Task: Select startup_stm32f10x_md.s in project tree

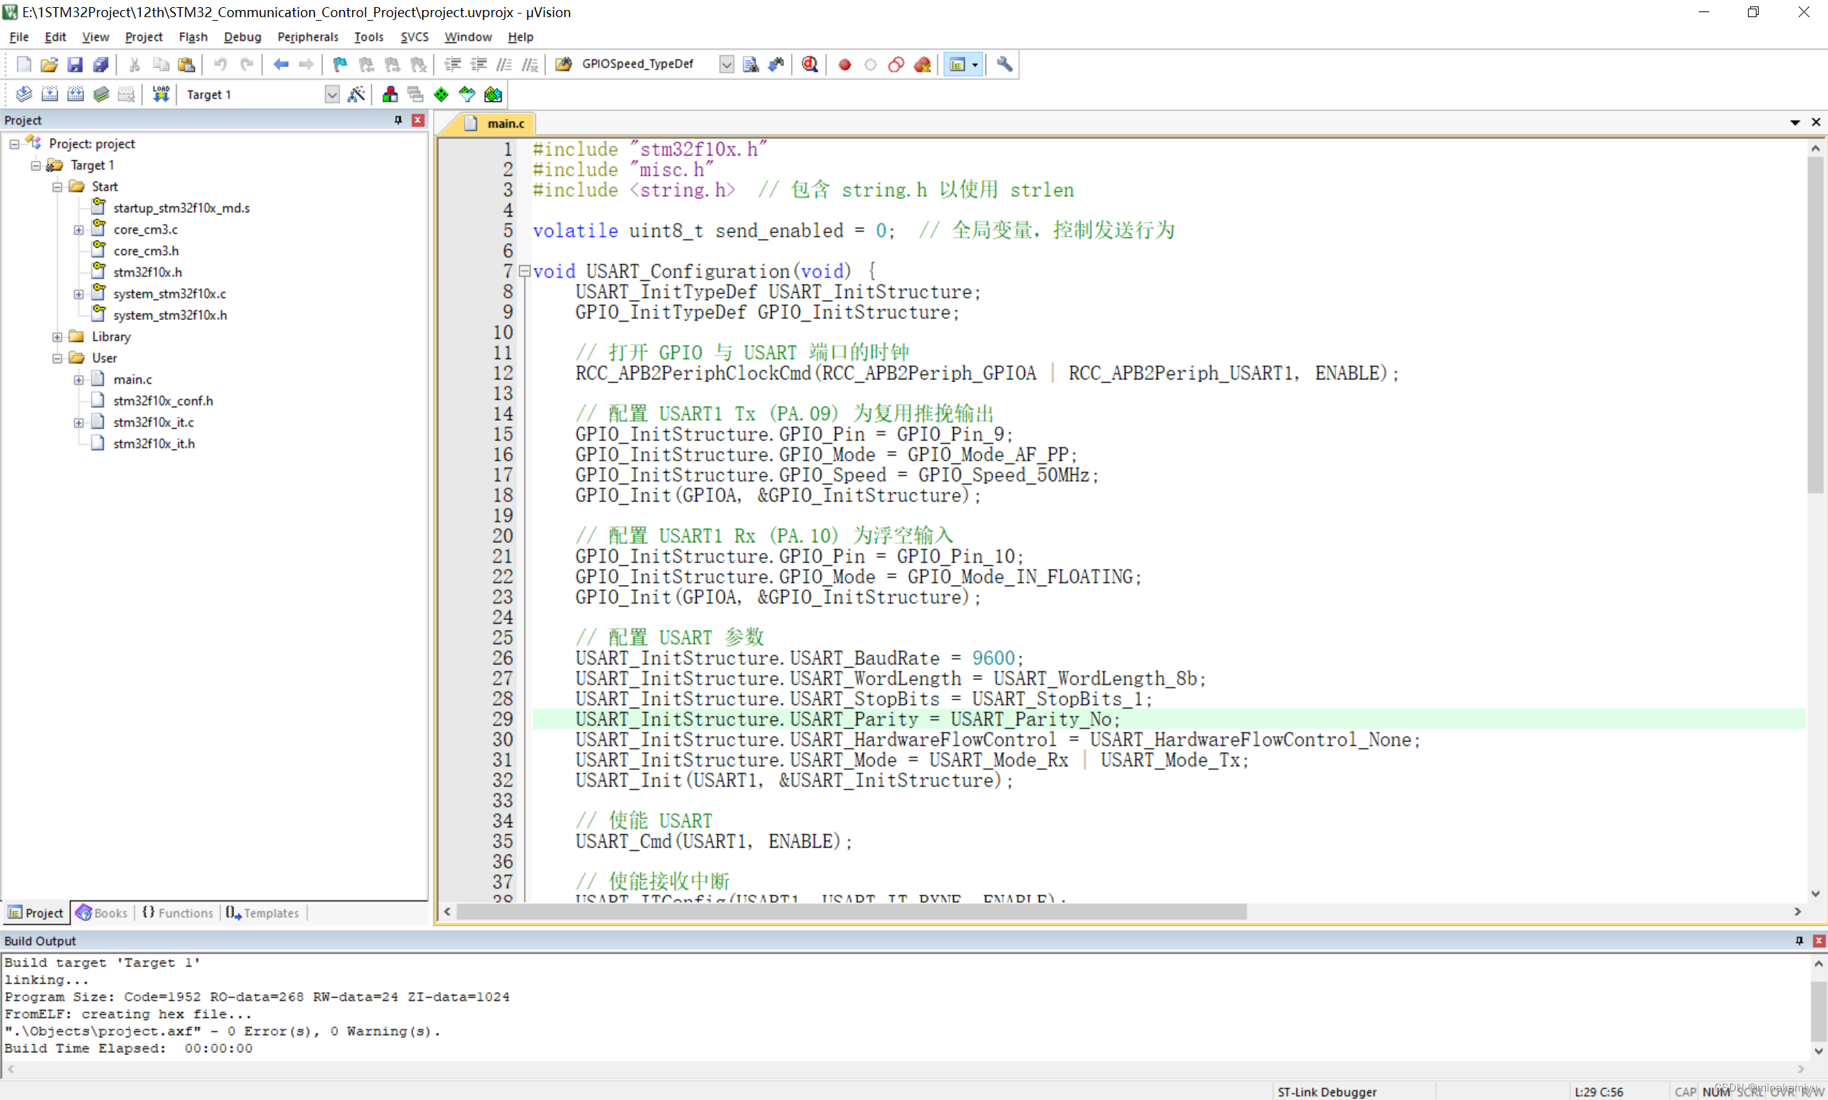Action: click(x=181, y=209)
